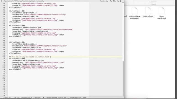Open the Unix (LF) line-ending dropdown

(x=38, y=98)
